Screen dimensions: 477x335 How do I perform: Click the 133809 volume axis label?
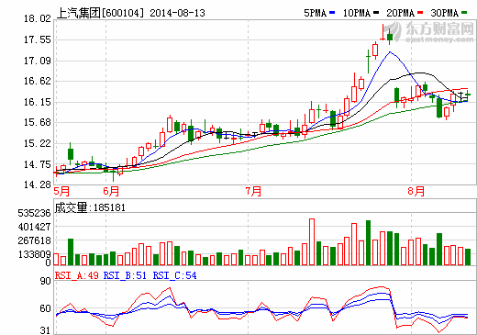tap(34, 254)
